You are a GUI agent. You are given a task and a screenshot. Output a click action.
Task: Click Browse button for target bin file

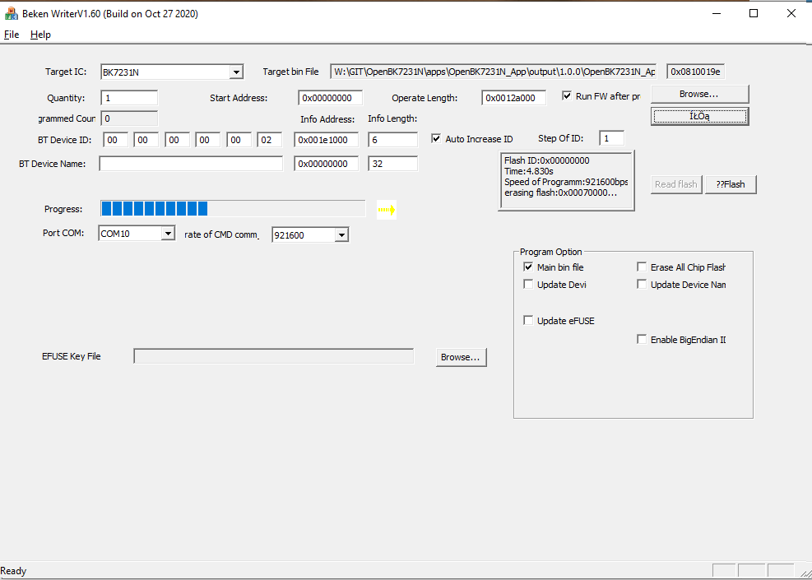pyautogui.click(x=699, y=95)
